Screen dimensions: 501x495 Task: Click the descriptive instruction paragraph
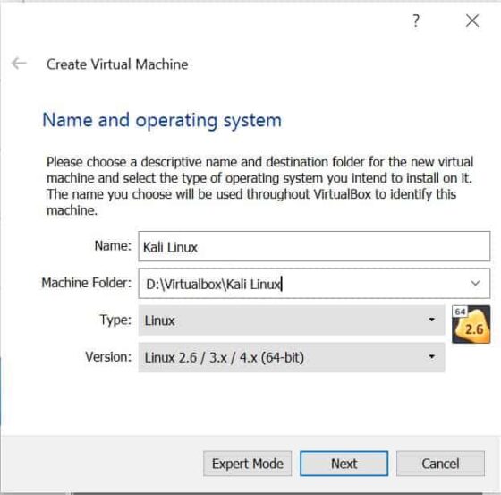259,186
